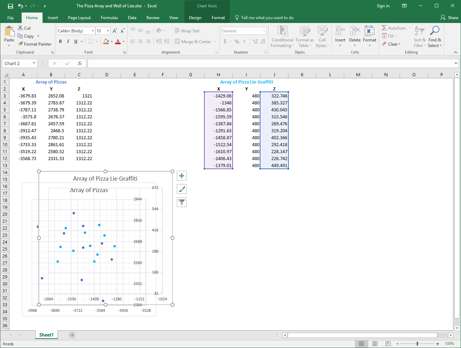461x348 pixels.
Task: Click the zoom slider handle
Action: tap(417, 344)
